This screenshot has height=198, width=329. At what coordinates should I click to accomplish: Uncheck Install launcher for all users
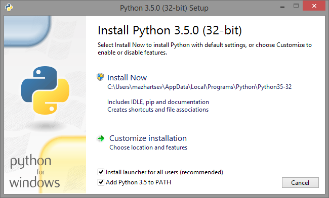tap(101, 172)
